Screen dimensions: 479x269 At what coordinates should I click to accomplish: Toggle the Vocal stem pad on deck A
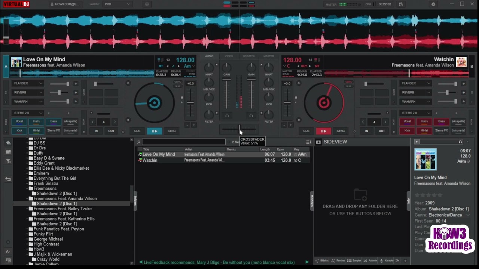click(19, 121)
